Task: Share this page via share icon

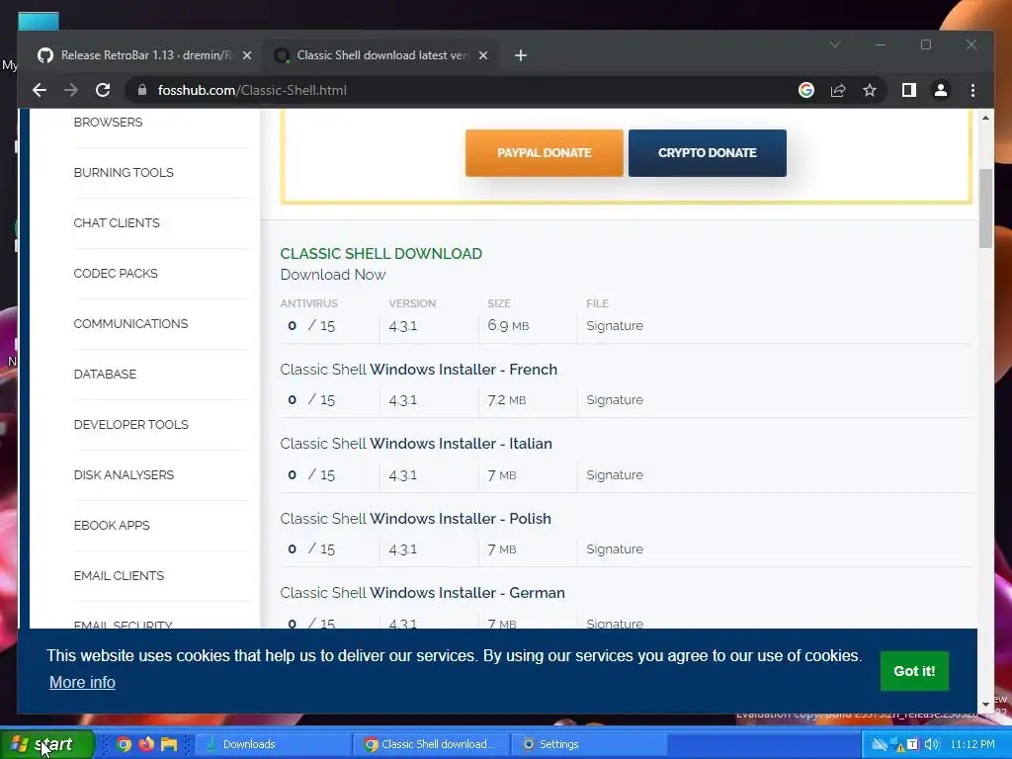Action: pyautogui.click(x=838, y=90)
